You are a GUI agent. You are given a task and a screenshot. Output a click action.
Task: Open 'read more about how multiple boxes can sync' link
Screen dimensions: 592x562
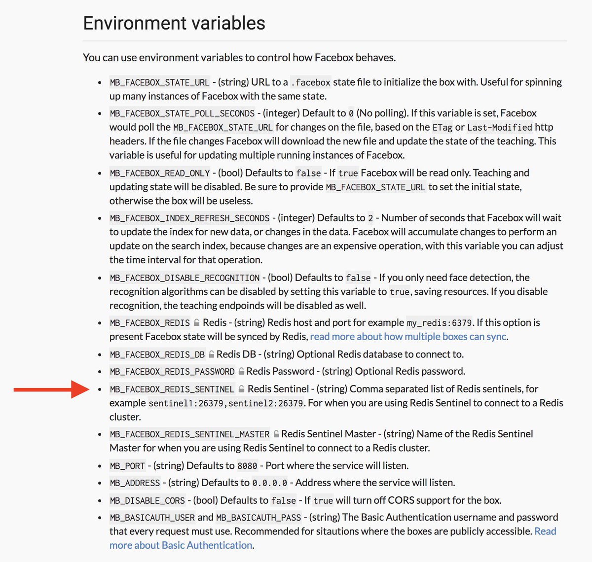pos(408,337)
